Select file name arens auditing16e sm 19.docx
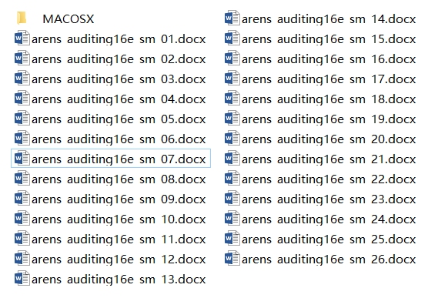Viewport: 438px width, 298px height. pos(329,119)
